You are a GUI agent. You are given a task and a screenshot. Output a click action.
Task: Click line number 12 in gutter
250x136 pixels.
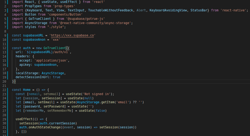click(4, 48)
